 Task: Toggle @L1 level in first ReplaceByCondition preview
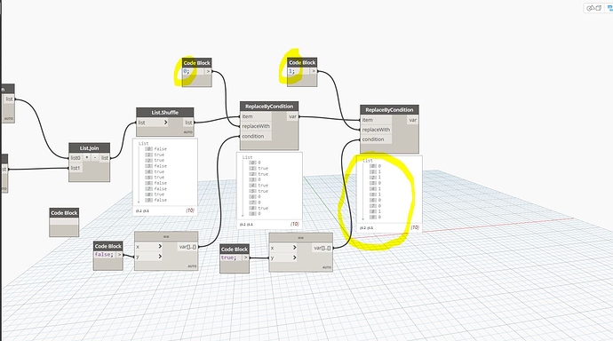point(250,225)
